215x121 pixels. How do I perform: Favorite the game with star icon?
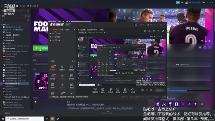209,47
